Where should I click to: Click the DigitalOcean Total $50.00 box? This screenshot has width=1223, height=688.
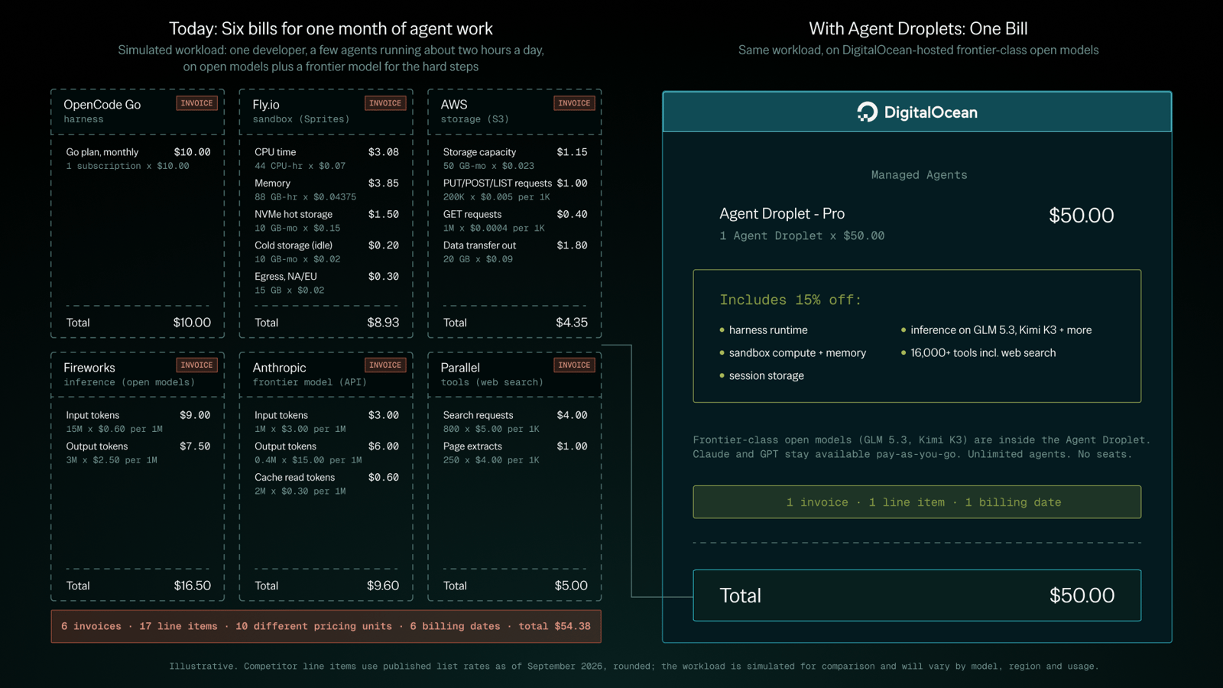coord(917,596)
